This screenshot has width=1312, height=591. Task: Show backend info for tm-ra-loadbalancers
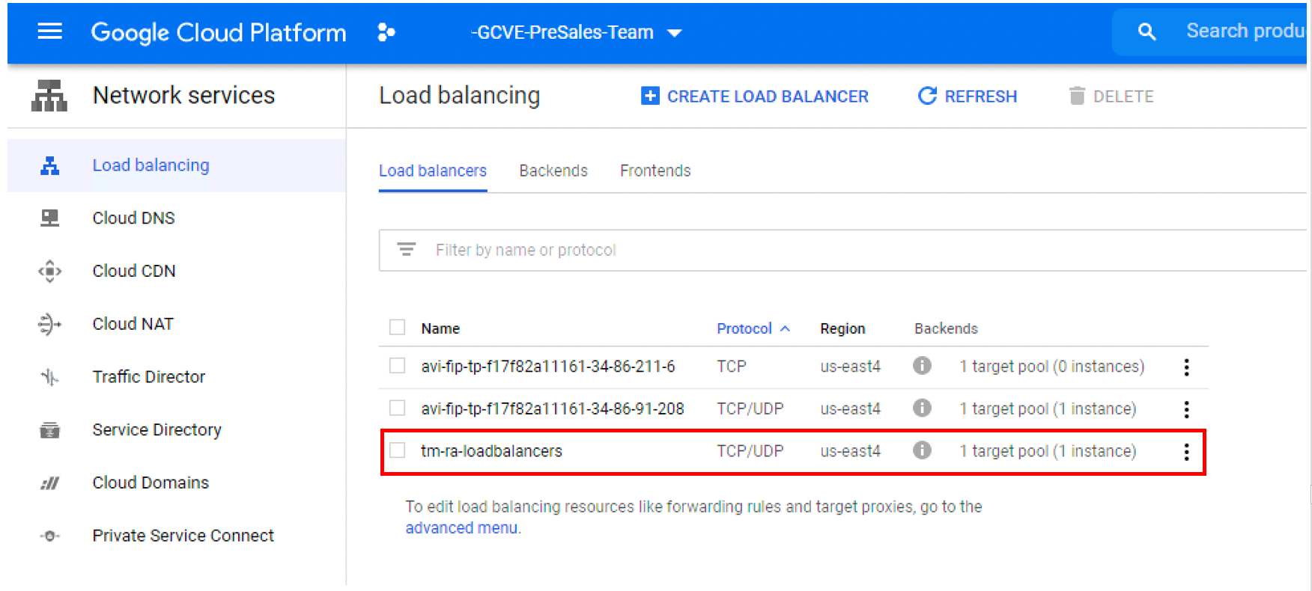[x=922, y=450]
